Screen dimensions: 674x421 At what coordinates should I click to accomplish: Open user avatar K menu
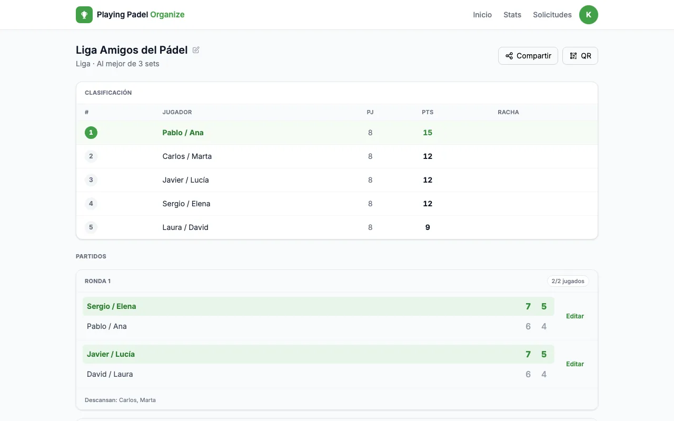(589, 15)
